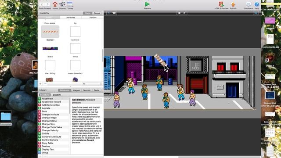Select the Destroy behavior icon
Viewport: 281px width, 158px height.
tap(40, 146)
